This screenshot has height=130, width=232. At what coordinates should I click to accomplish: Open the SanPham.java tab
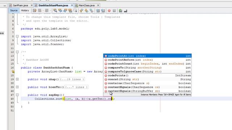(20, 5)
